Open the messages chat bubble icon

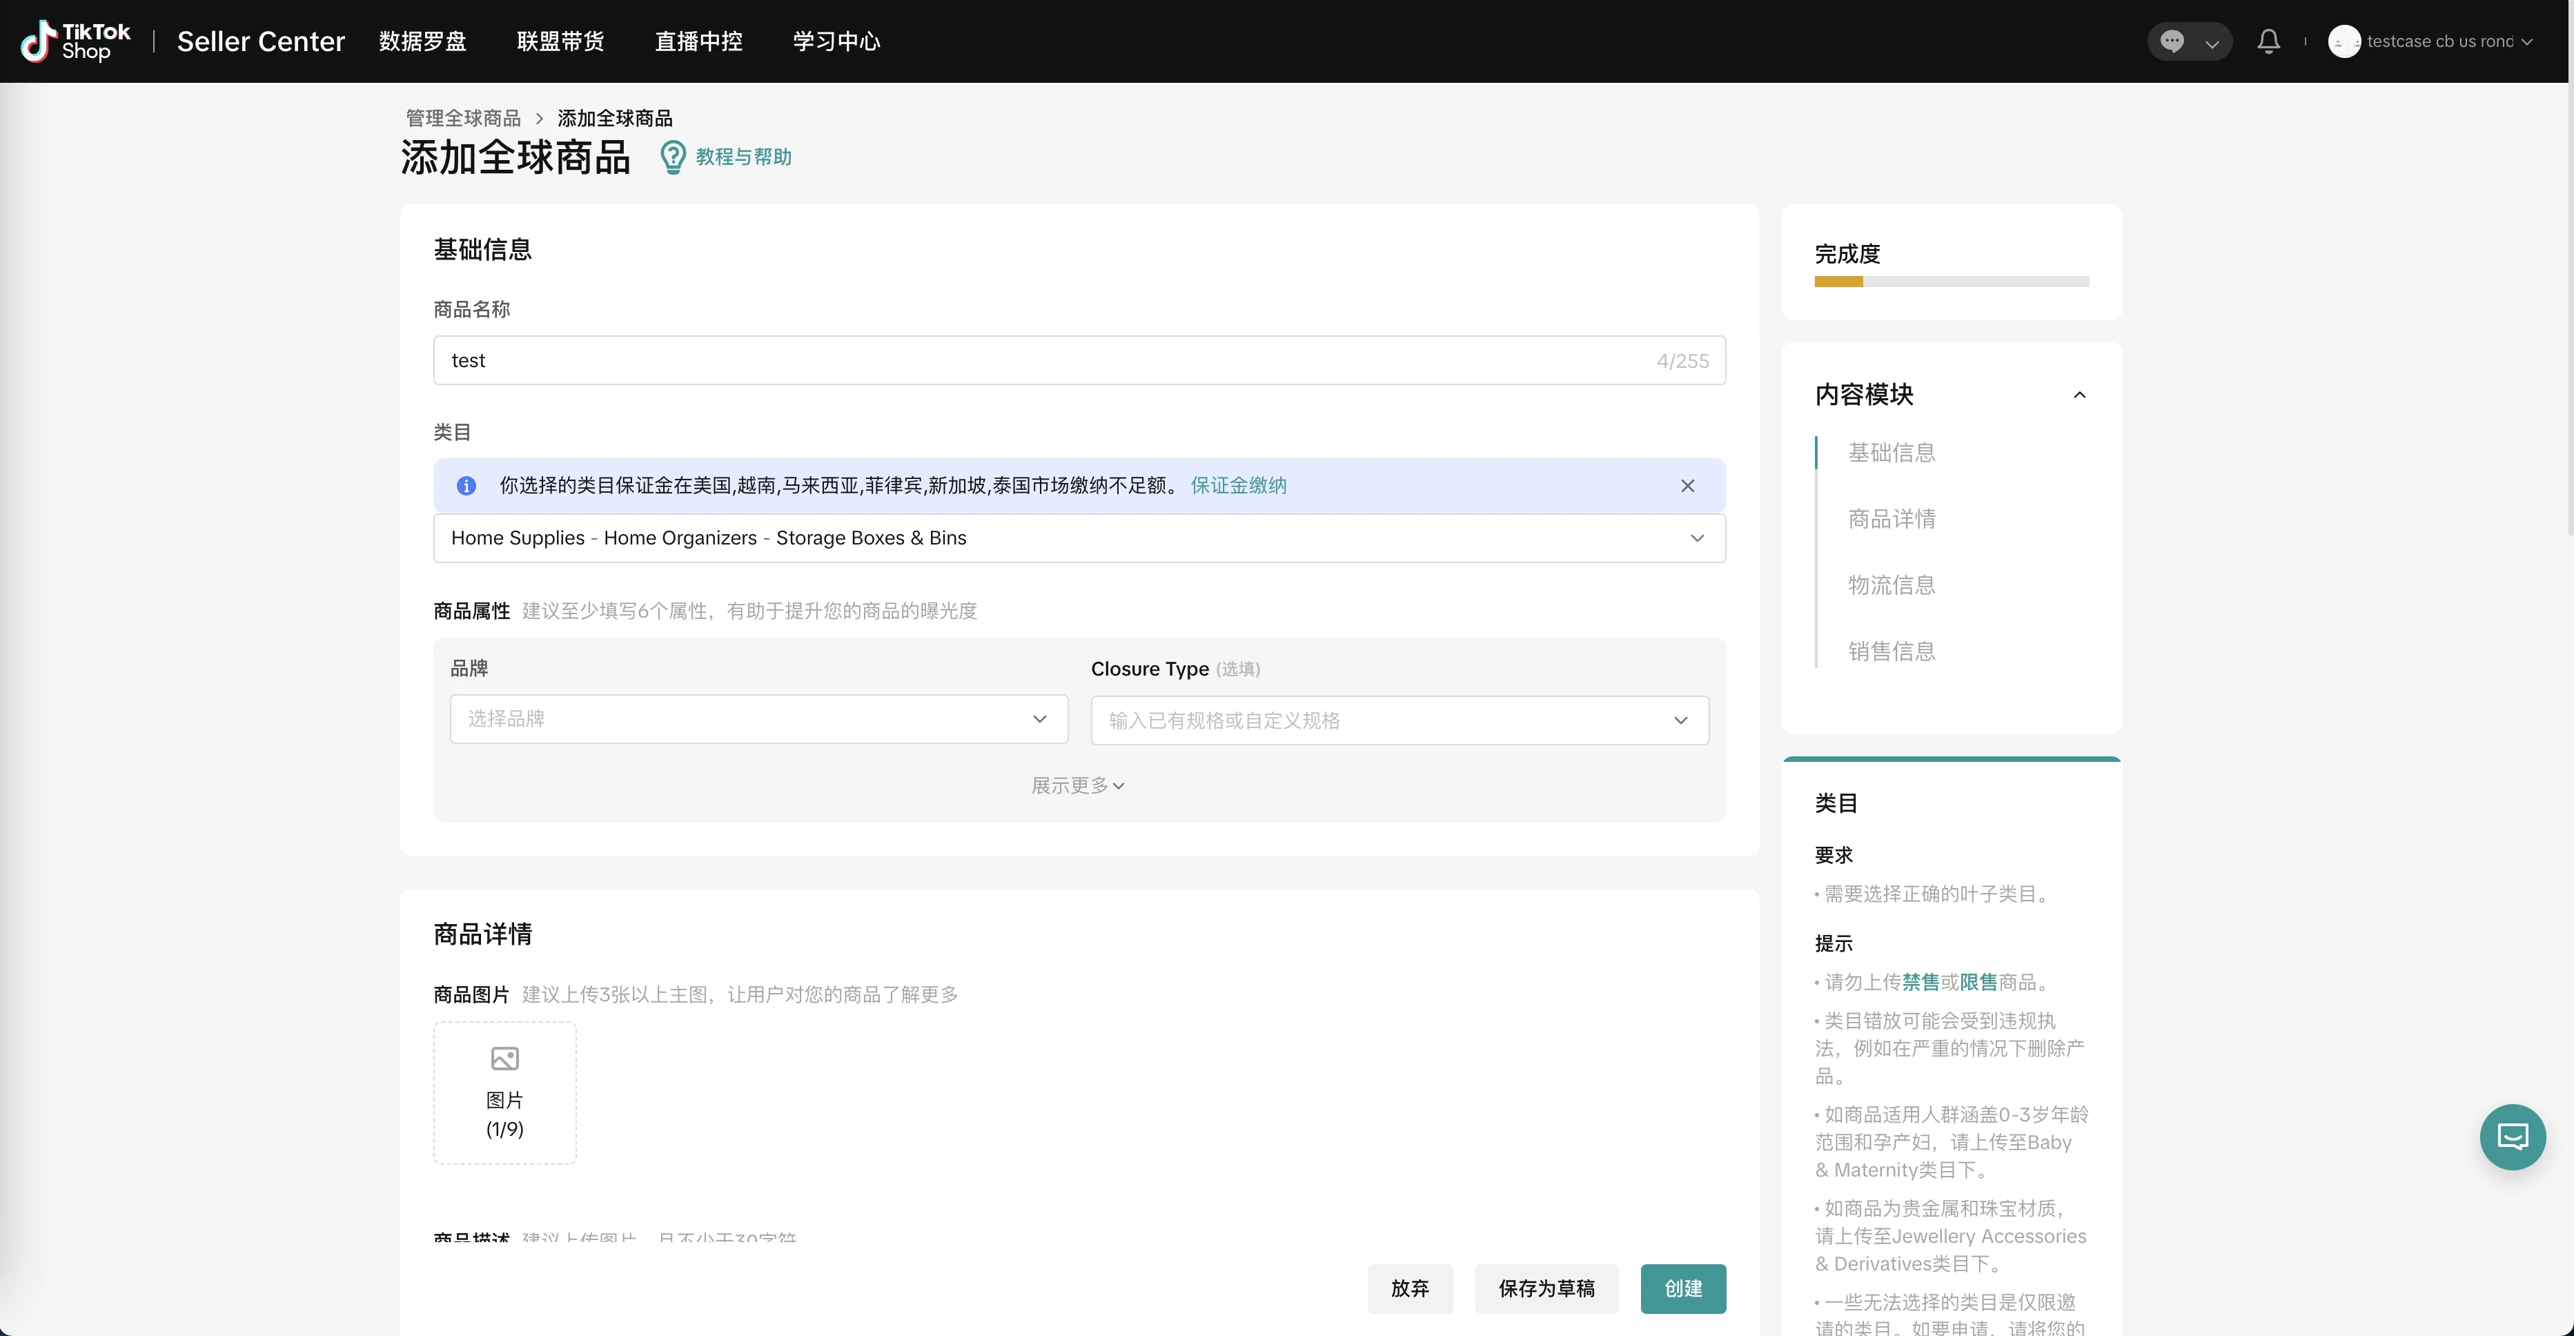point(2170,41)
